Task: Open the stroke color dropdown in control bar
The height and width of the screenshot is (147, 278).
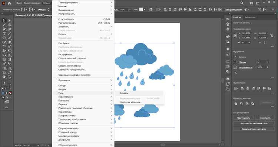Action: (x=34, y=10)
